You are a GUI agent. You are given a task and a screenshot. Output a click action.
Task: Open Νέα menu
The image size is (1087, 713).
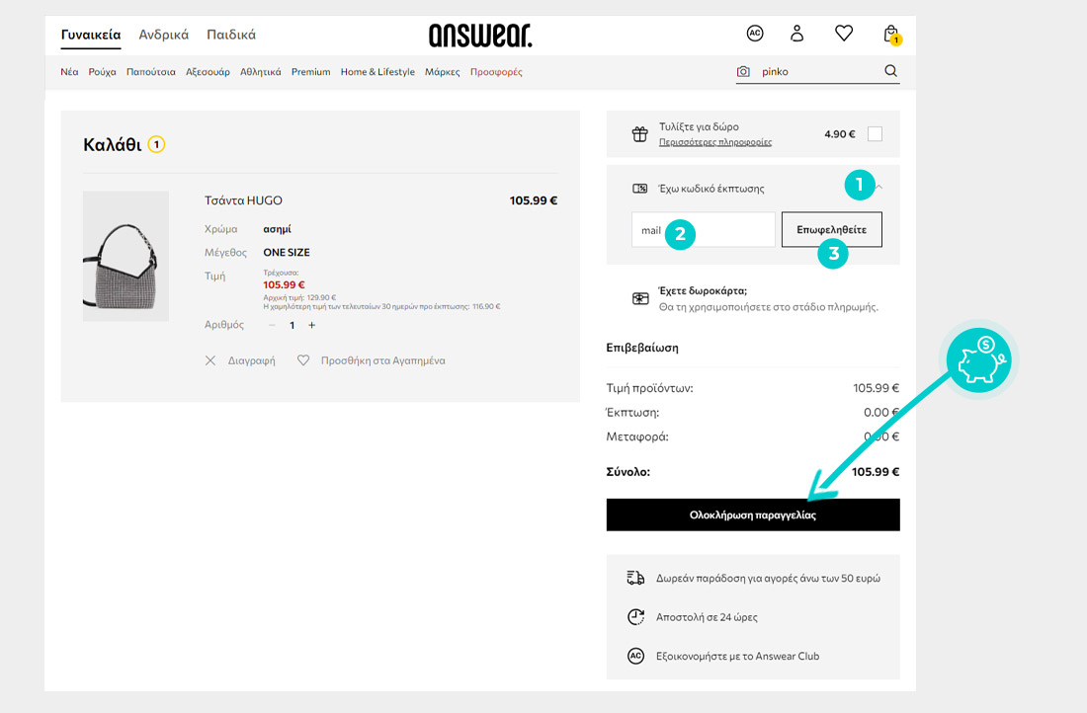click(x=69, y=71)
